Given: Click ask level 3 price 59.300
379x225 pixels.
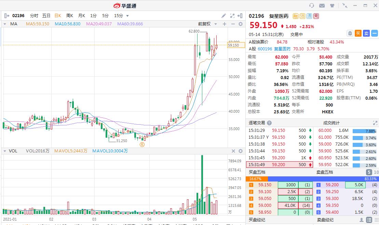Looking at the screenshot, I should coord(332,199).
